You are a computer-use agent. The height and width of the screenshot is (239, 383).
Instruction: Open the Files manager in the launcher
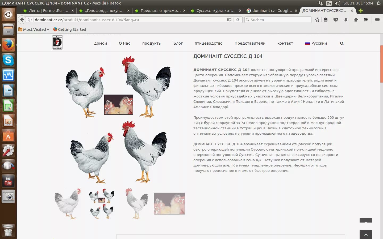(x=8, y=29)
